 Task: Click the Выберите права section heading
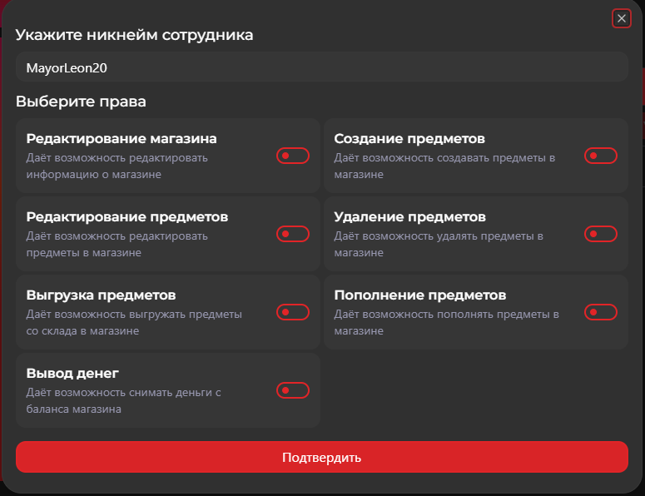pyautogui.click(x=81, y=102)
